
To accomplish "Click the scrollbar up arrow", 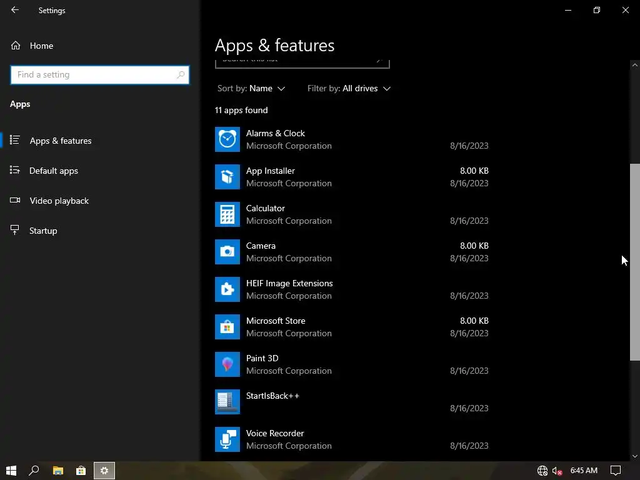I will point(635,65).
